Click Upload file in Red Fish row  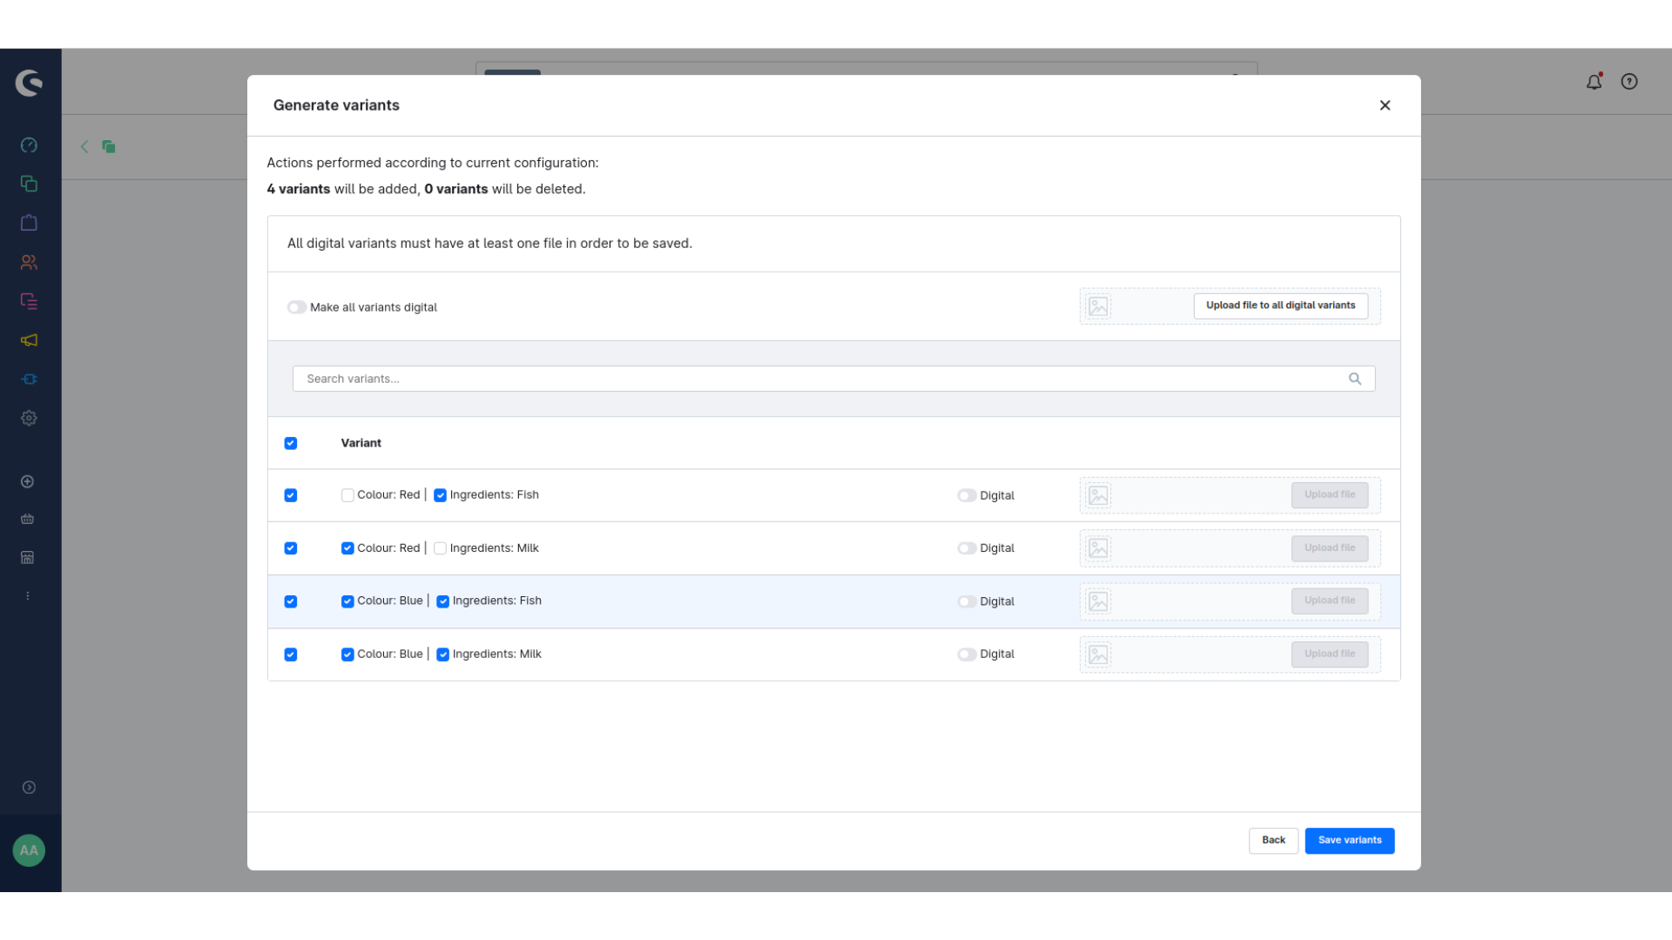click(x=1329, y=495)
